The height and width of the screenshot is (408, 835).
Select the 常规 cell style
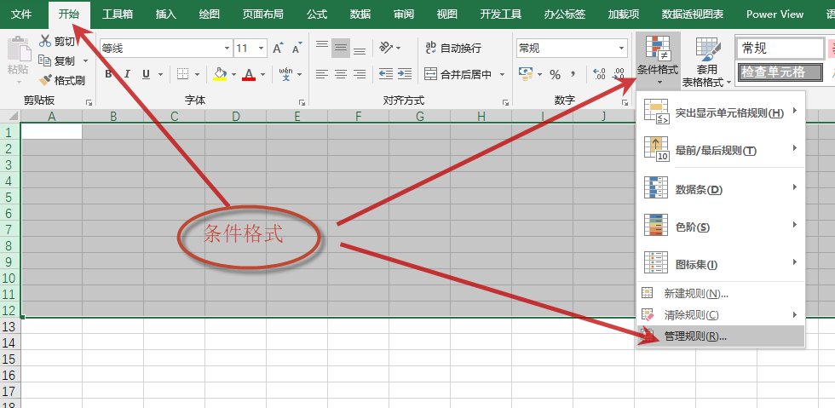780,49
